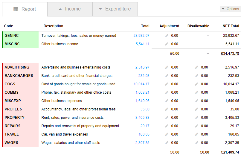
Task: Edit the ADVERTISING adjustment via pencil icon
Action: click(167, 67)
